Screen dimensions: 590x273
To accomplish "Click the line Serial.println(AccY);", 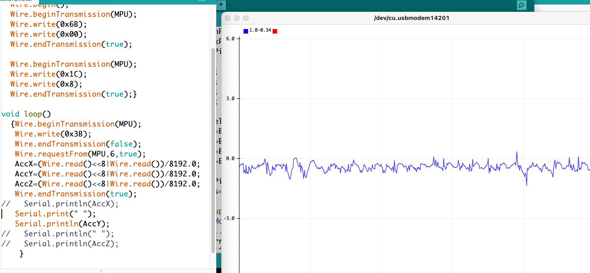I will 62,224.
